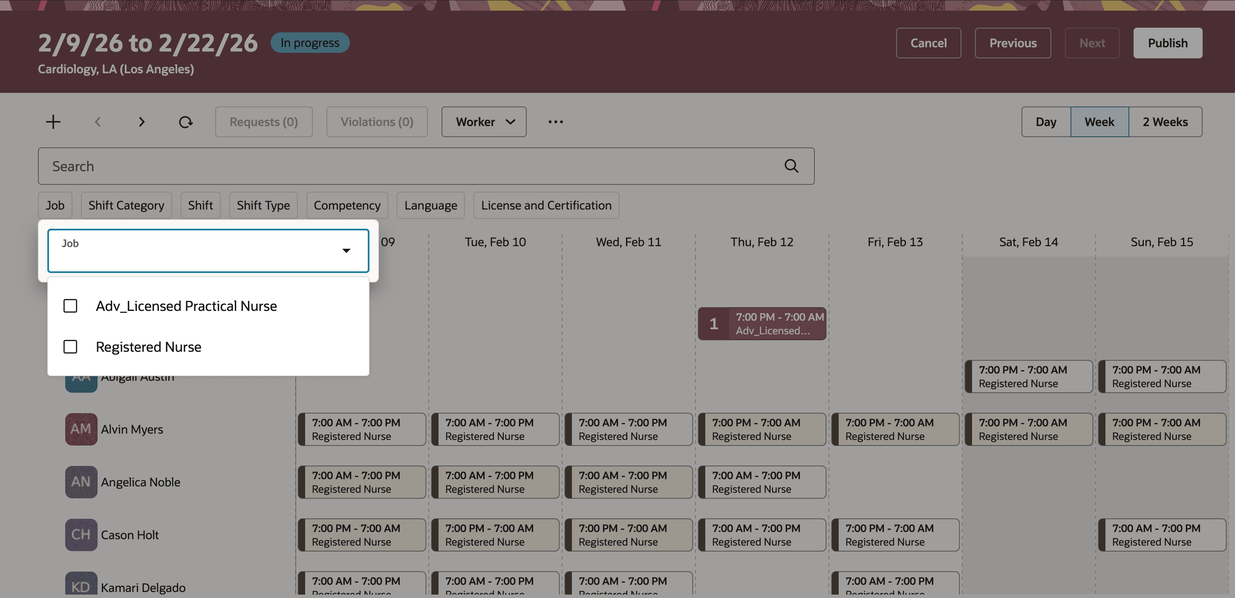The height and width of the screenshot is (598, 1235).
Task: Check the Registered Nurse checkbox
Action: pyautogui.click(x=70, y=346)
